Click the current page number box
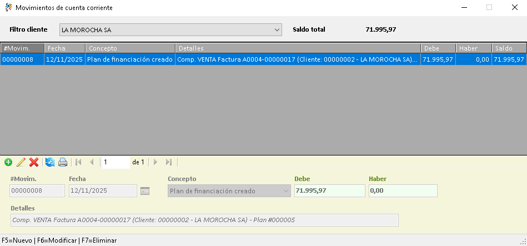The width and height of the screenshot is (527, 246). 116,162
